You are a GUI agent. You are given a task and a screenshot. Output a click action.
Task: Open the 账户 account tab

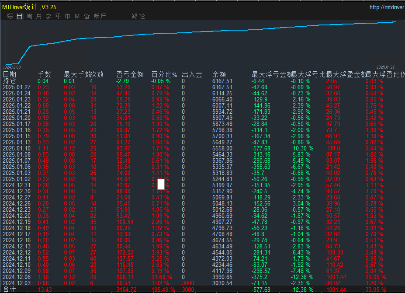click(x=100, y=16)
